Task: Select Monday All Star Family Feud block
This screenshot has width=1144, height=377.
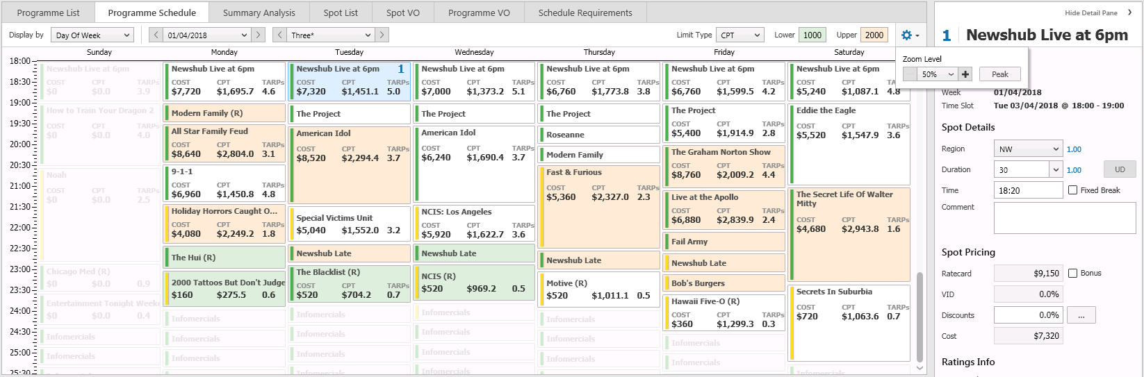Action: [x=224, y=143]
